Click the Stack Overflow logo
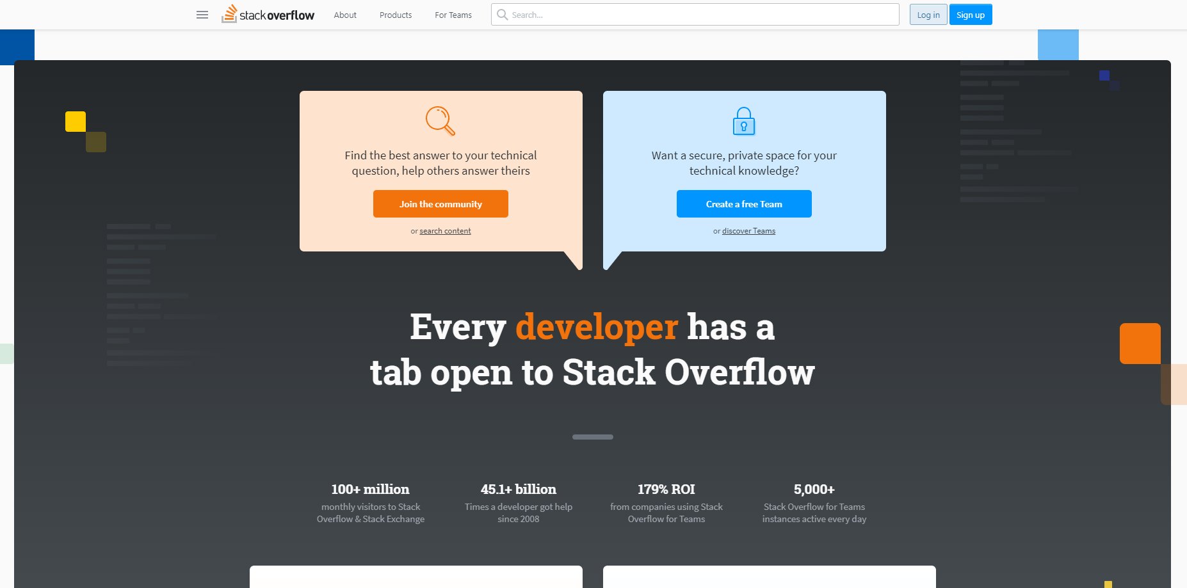 coord(268,14)
